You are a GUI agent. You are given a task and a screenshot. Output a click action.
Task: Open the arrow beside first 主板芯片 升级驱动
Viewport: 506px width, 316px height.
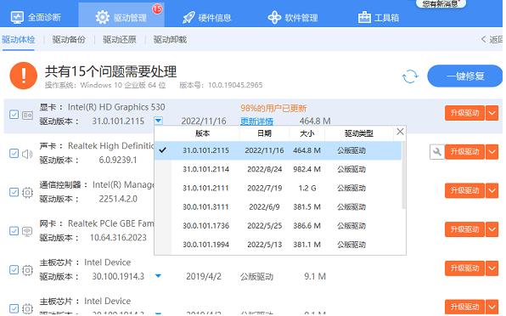pyautogui.click(x=492, y=268)
